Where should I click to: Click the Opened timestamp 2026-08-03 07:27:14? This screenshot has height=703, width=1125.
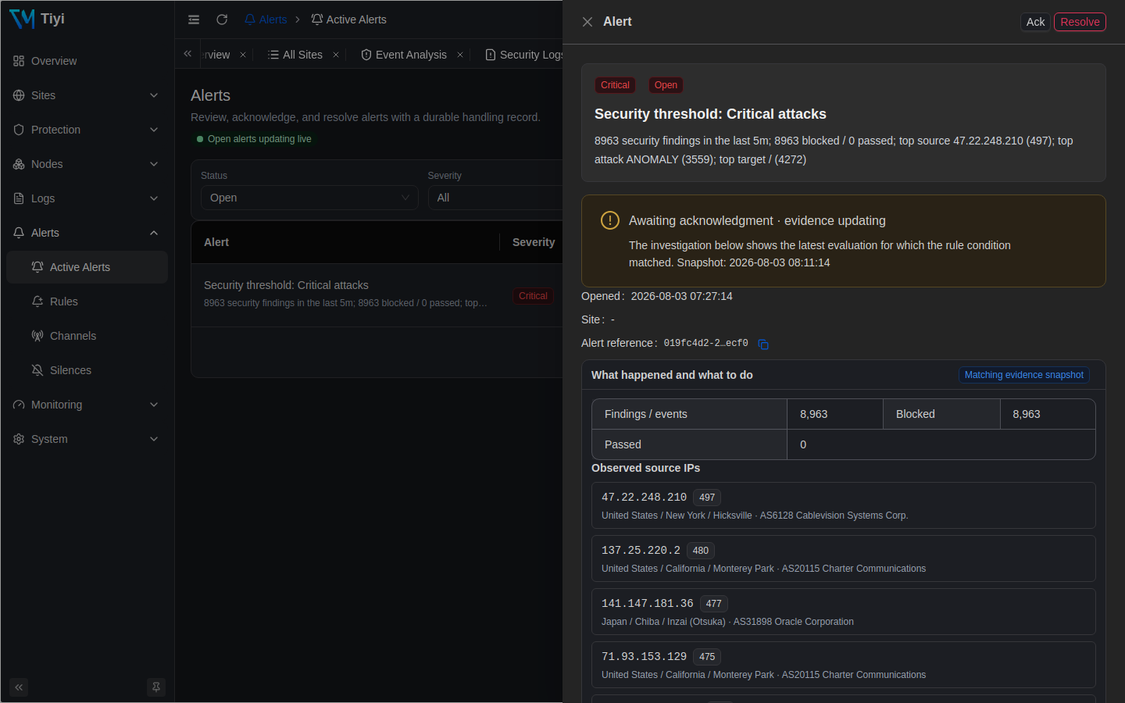point(681,296)
